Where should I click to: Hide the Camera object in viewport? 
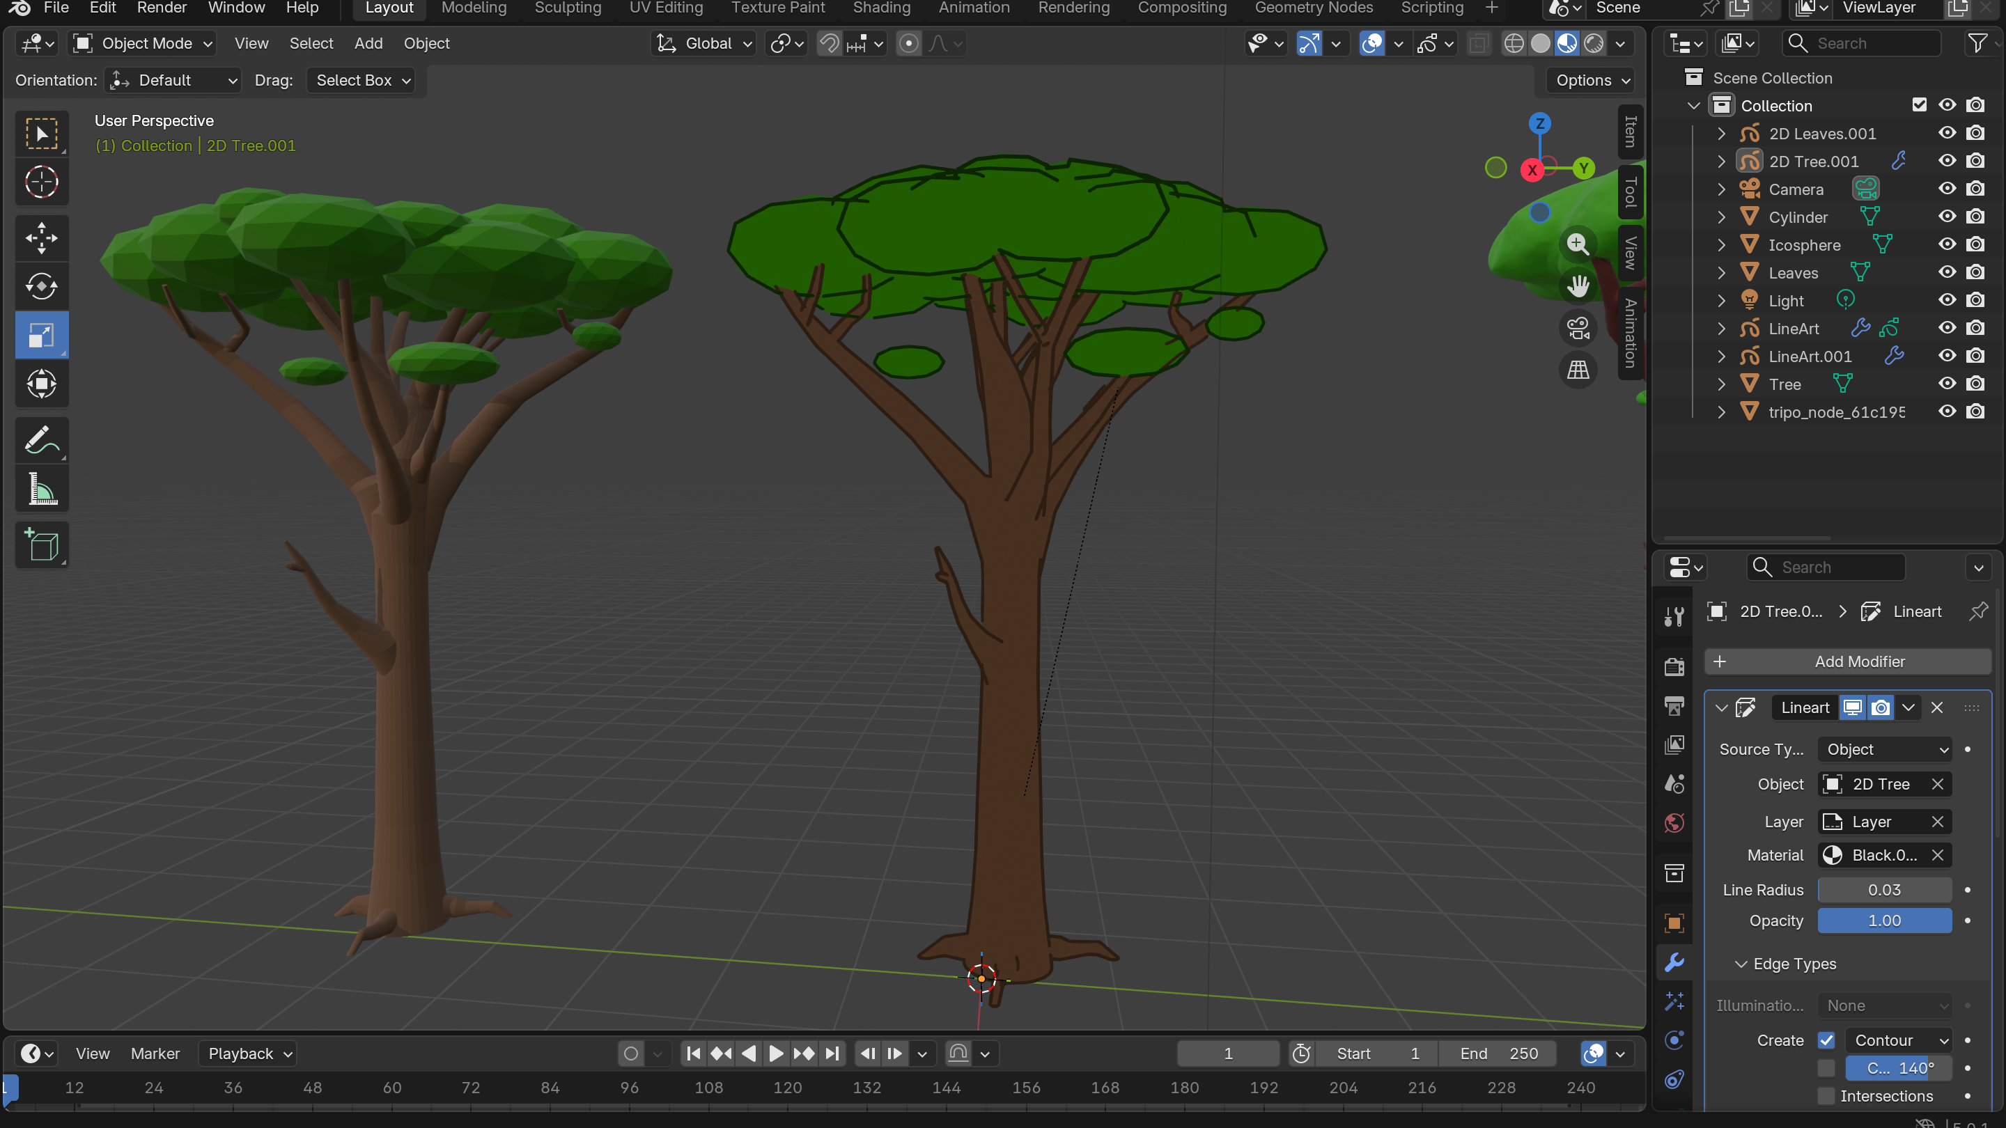tap(1947, 189)
